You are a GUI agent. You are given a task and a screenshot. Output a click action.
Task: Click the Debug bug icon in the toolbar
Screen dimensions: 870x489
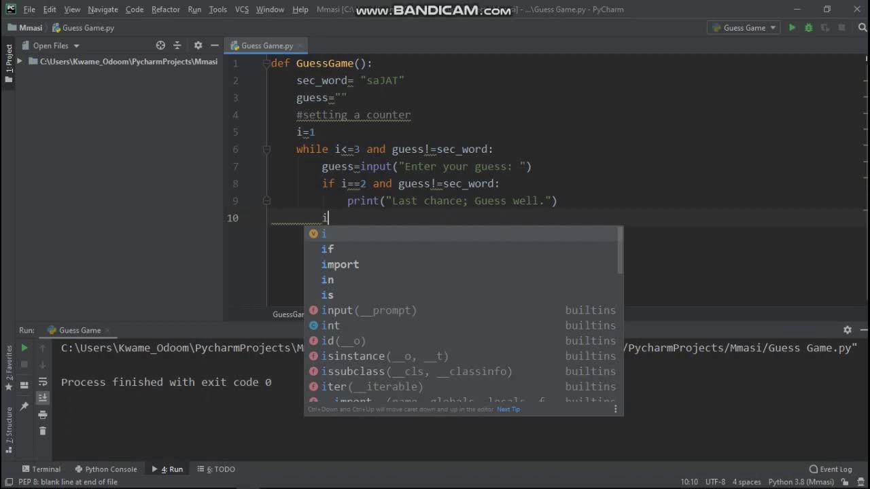coord(808,28)
